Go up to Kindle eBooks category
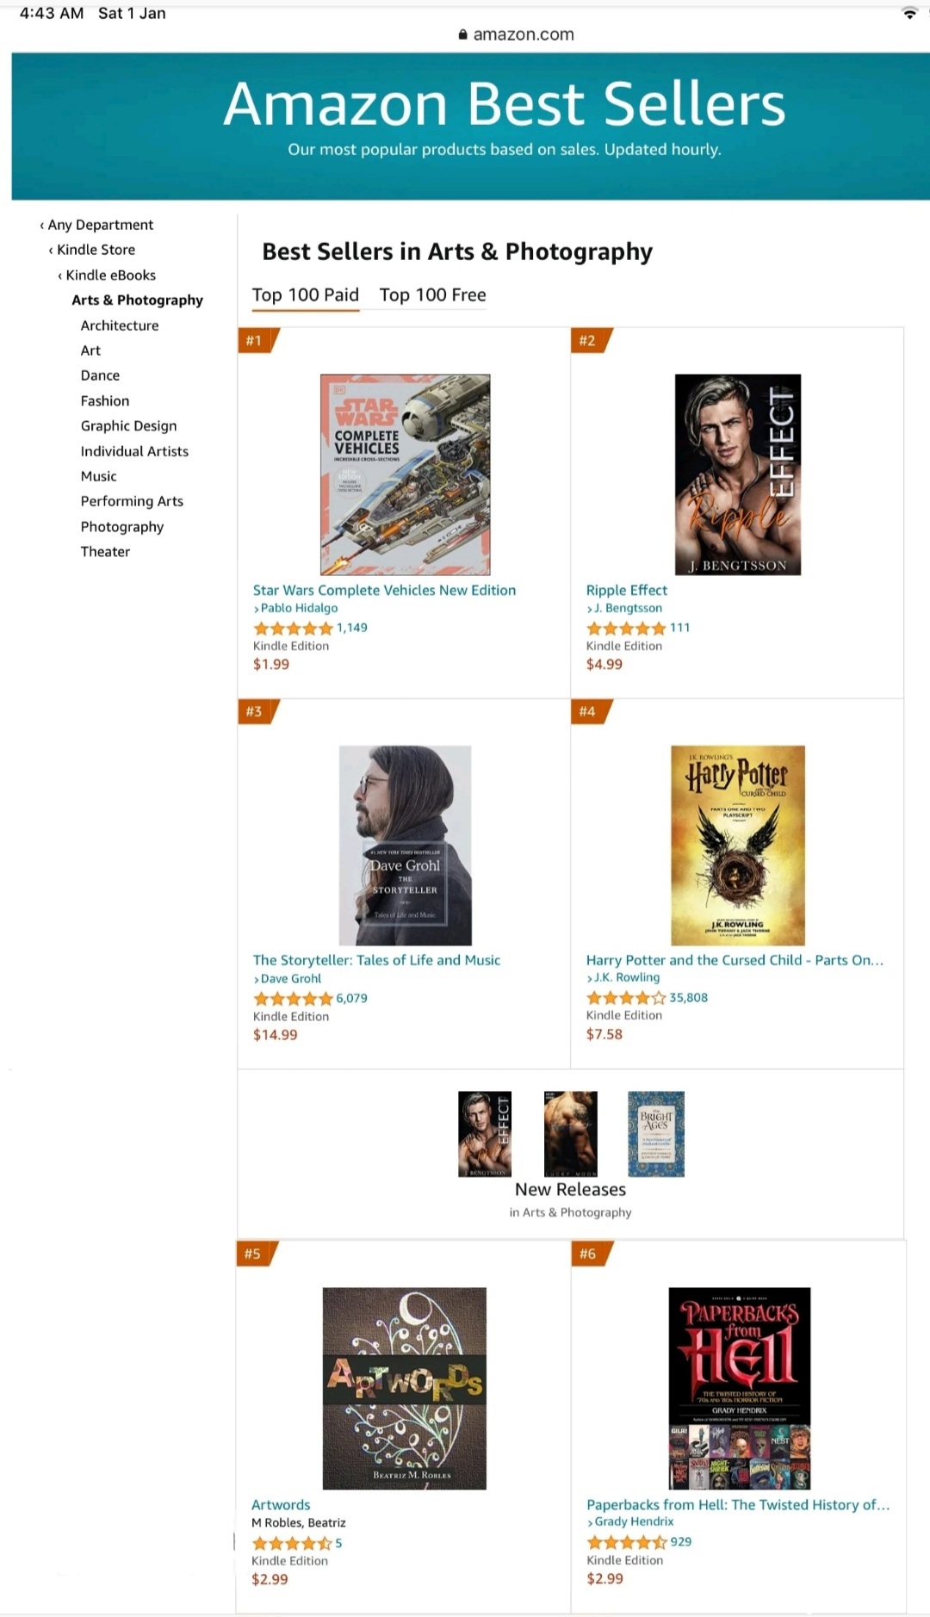This screenshot has width=930, height=1617. pyautogui.click(x=107, y=276)
